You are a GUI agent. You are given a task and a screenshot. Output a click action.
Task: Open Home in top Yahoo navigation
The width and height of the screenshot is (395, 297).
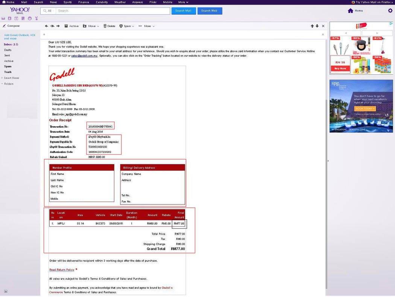click(x=8, y=2)
